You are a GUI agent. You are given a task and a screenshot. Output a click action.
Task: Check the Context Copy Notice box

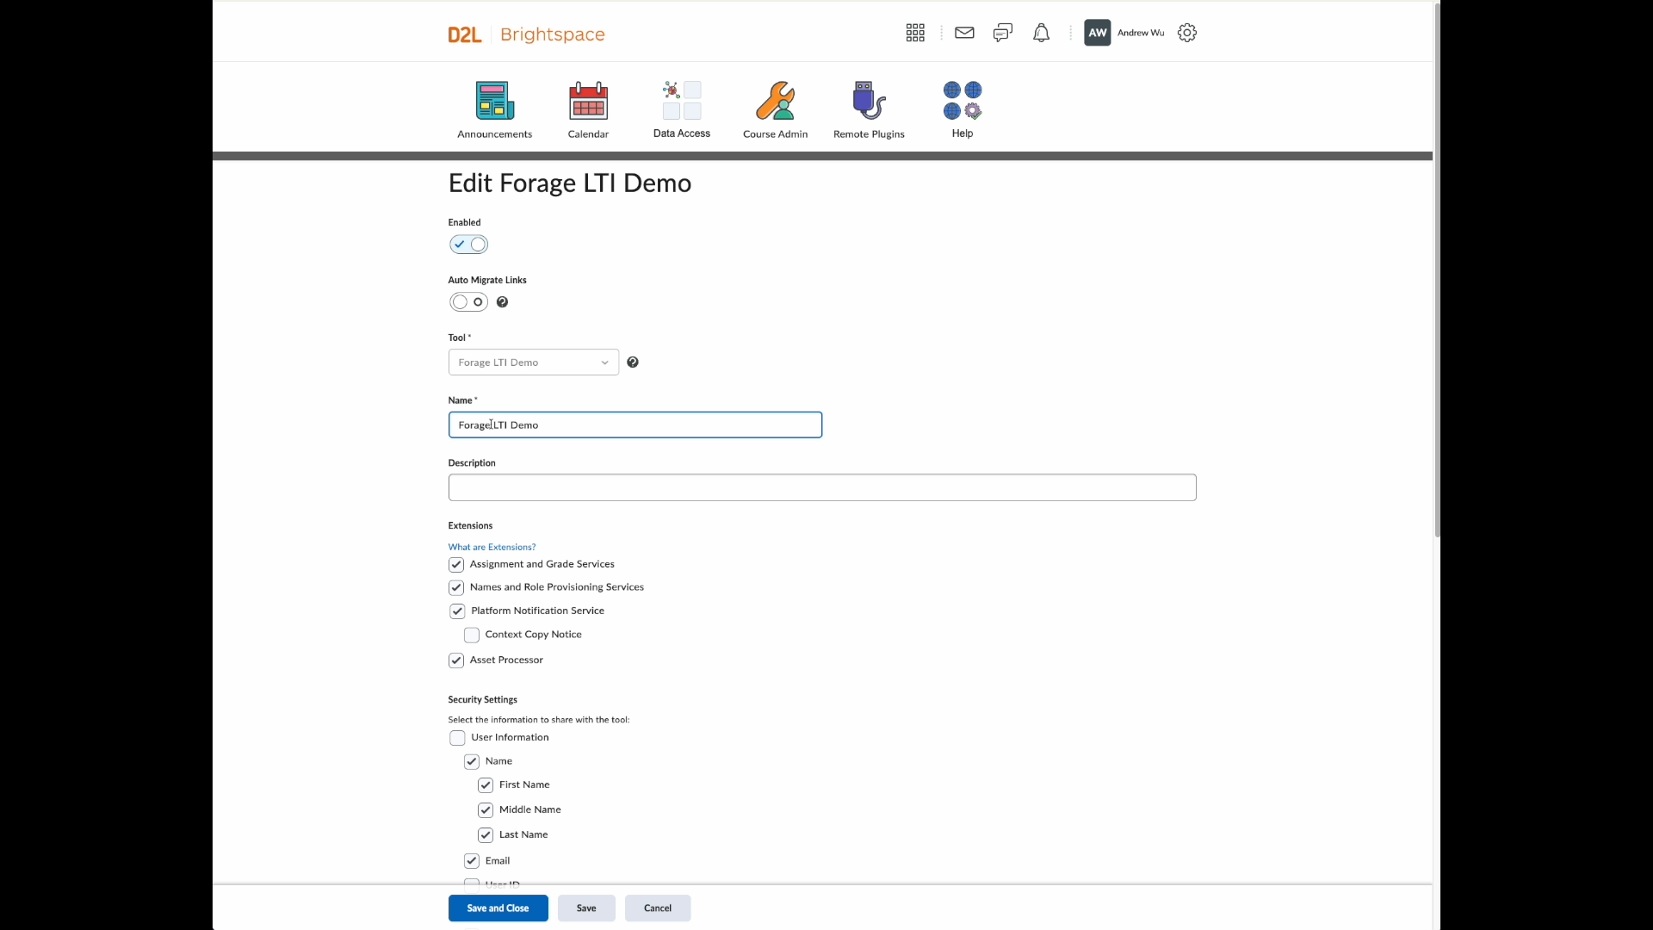(472, 635)
